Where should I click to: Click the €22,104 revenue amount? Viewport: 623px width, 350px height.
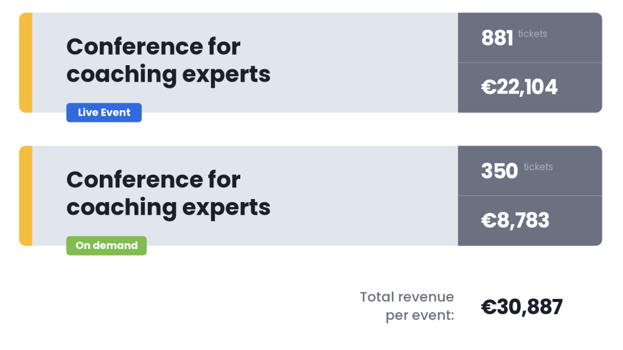click(x=520, y=87)
